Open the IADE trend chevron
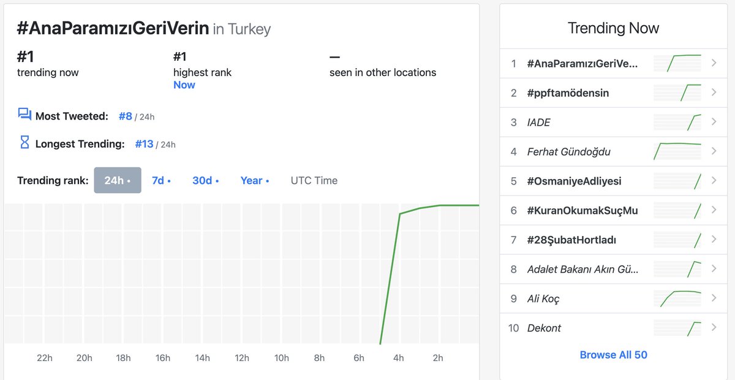Image resolution: width=735 pixels, height=380 pixels. point(714,122)
